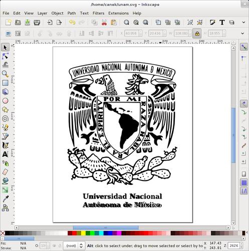Pick the Ellipse circle tool

click(5, 100)
